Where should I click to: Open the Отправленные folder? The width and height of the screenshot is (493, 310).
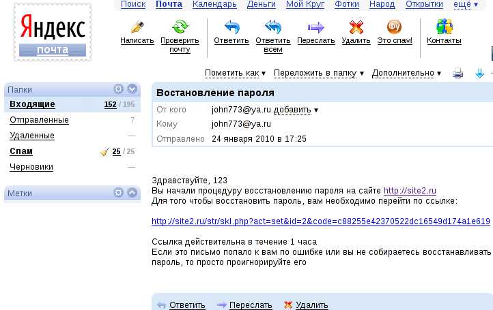39,120
